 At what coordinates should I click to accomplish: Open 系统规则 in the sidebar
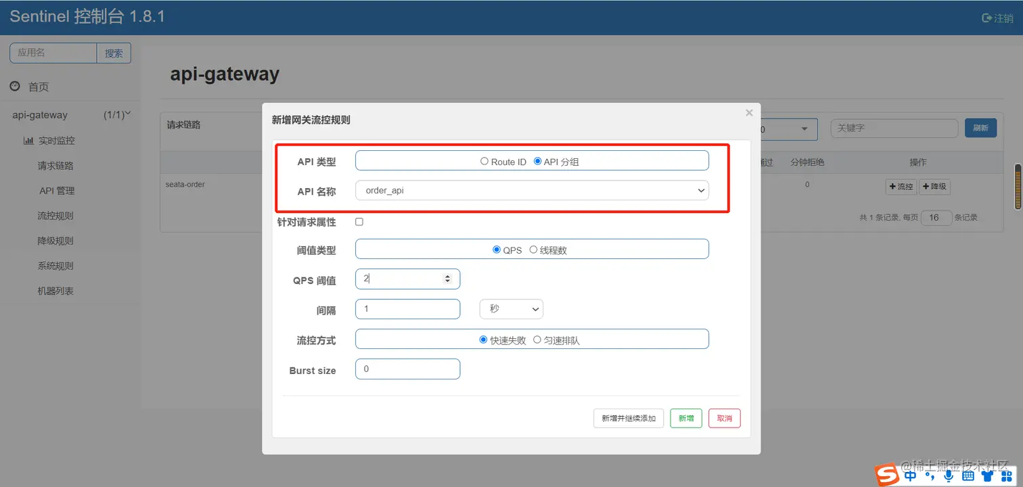[x=55, y=266]
